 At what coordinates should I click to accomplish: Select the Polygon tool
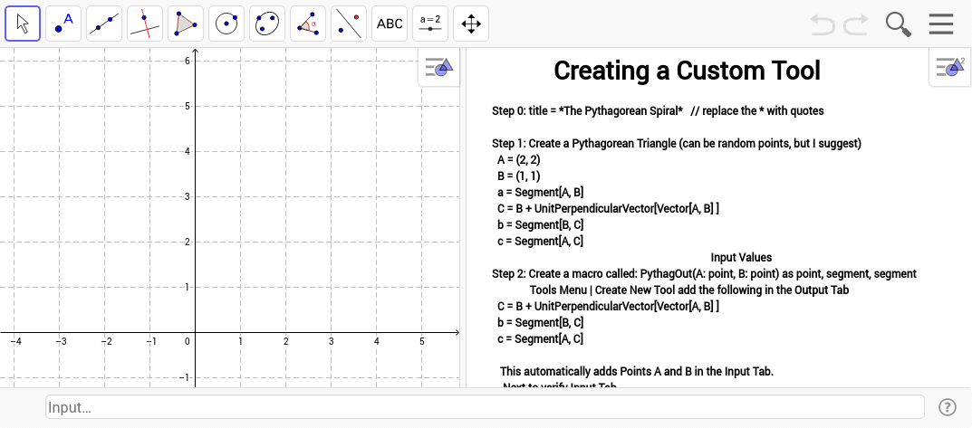pyautogui.click(x=186, y=24)
